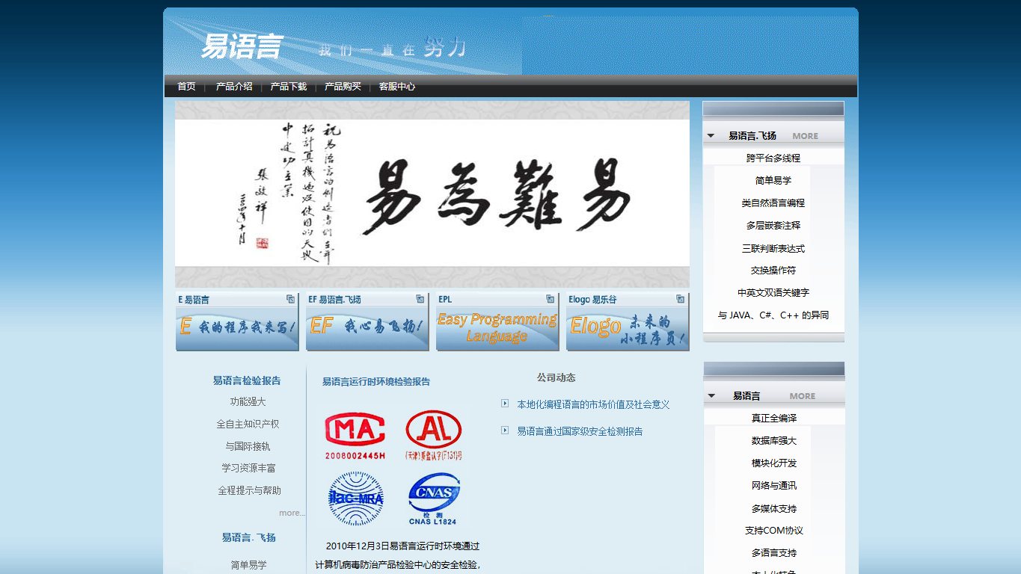This screenshot has width=1021, height=574.
Task: Click the ilac-MRA certification logo
Action: point(356,499)
